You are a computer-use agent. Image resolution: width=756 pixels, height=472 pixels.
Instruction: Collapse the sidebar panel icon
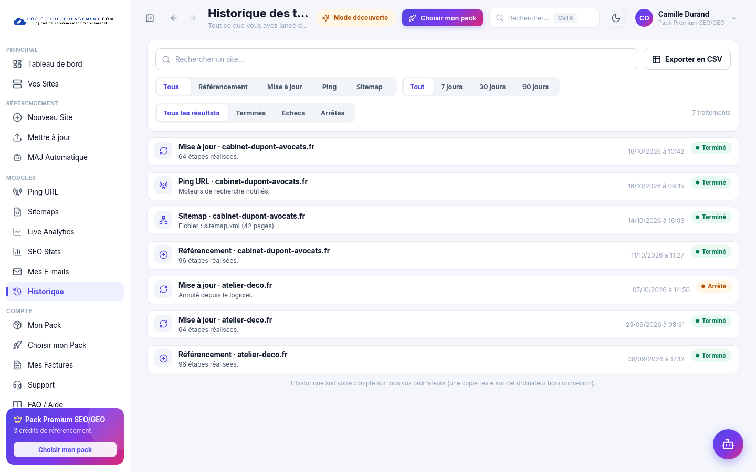150,18
